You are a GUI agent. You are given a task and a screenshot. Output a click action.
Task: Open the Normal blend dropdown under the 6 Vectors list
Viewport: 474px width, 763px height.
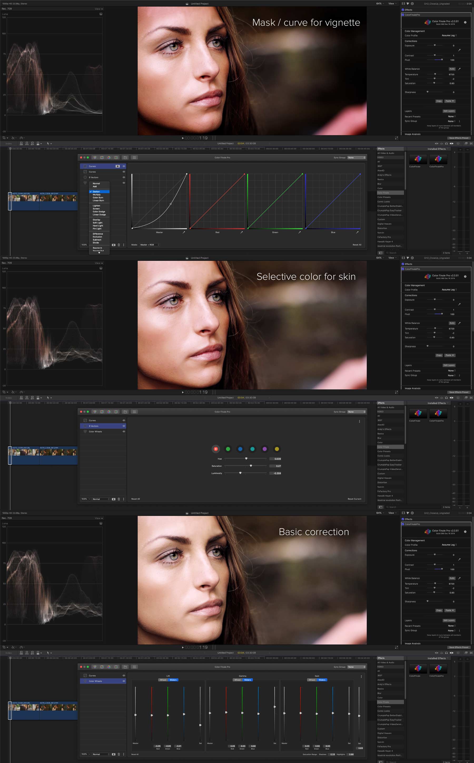[x=101, y=499]
